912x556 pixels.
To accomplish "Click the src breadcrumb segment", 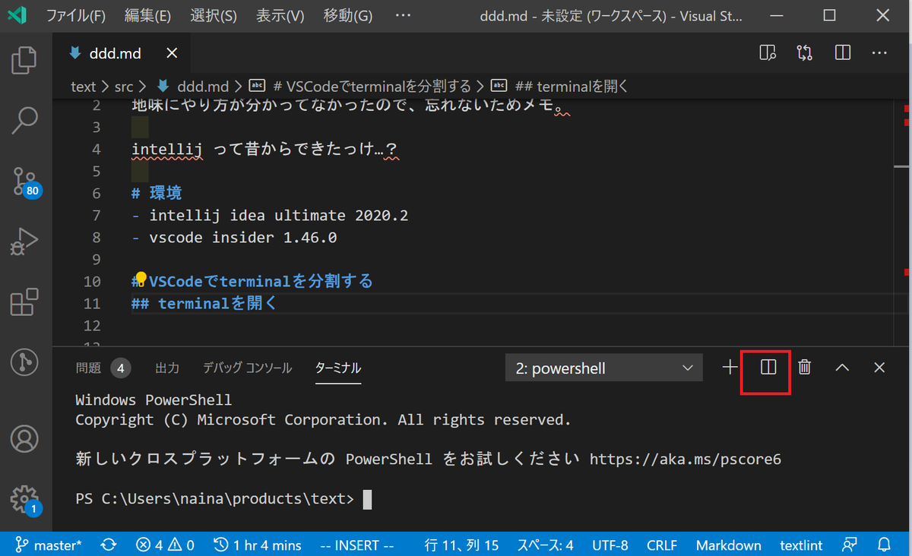I will point(124,87).
